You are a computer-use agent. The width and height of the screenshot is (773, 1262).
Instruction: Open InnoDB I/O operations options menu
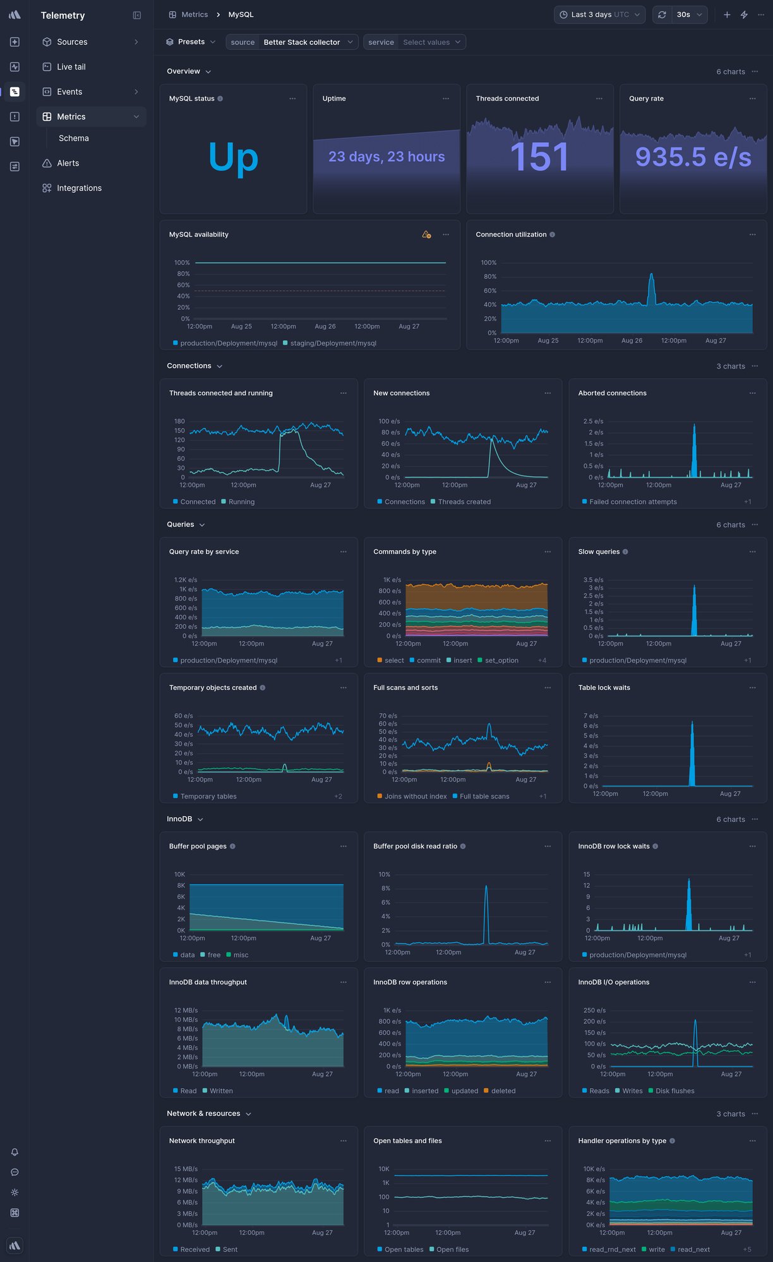click(x=753, y=983)
